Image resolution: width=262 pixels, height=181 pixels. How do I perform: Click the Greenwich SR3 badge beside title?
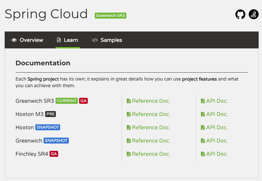coord(110,15)
